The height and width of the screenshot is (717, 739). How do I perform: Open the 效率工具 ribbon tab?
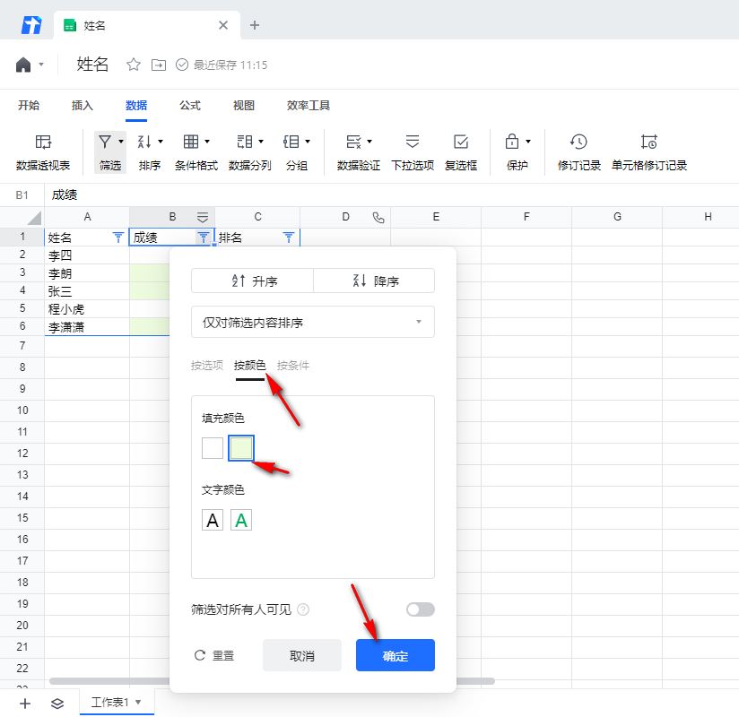307,105
